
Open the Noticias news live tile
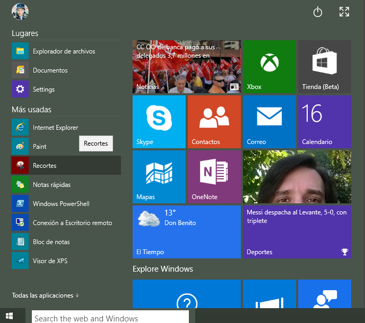tap(187, 67)
